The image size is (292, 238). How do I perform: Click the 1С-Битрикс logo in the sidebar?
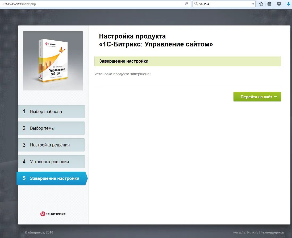[53, 214]
